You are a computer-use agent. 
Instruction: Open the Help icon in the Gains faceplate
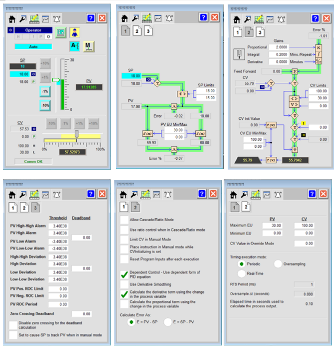click(315, 19)
